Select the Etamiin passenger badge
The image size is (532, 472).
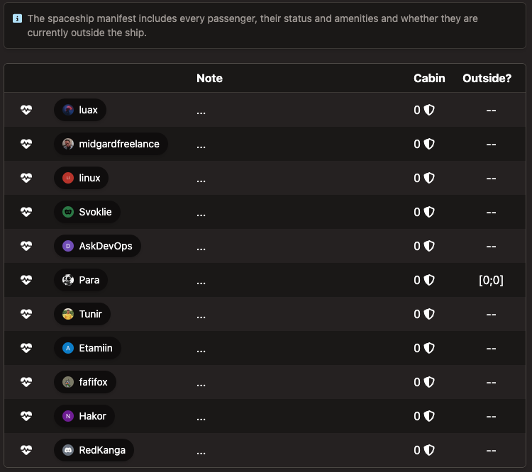(x=87, y=348)
